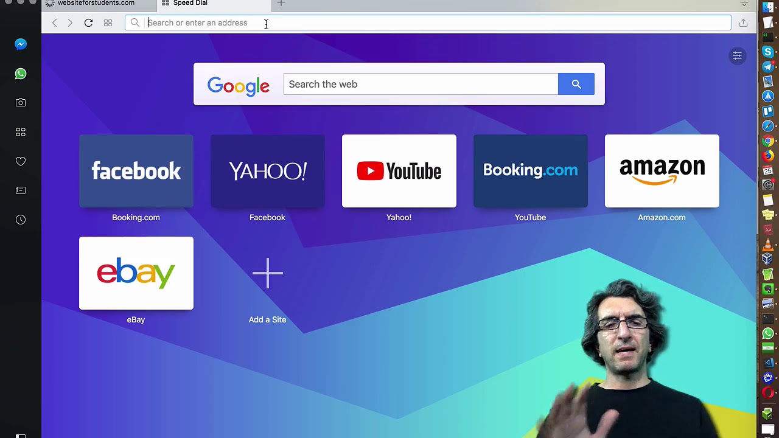Focus the address bar field
Image resolution: width=779 pixels, height=438 pixels.
click(428, 23)
